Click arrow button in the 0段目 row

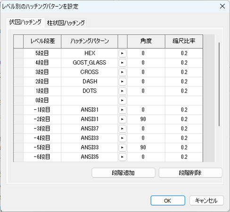(123, 100)
